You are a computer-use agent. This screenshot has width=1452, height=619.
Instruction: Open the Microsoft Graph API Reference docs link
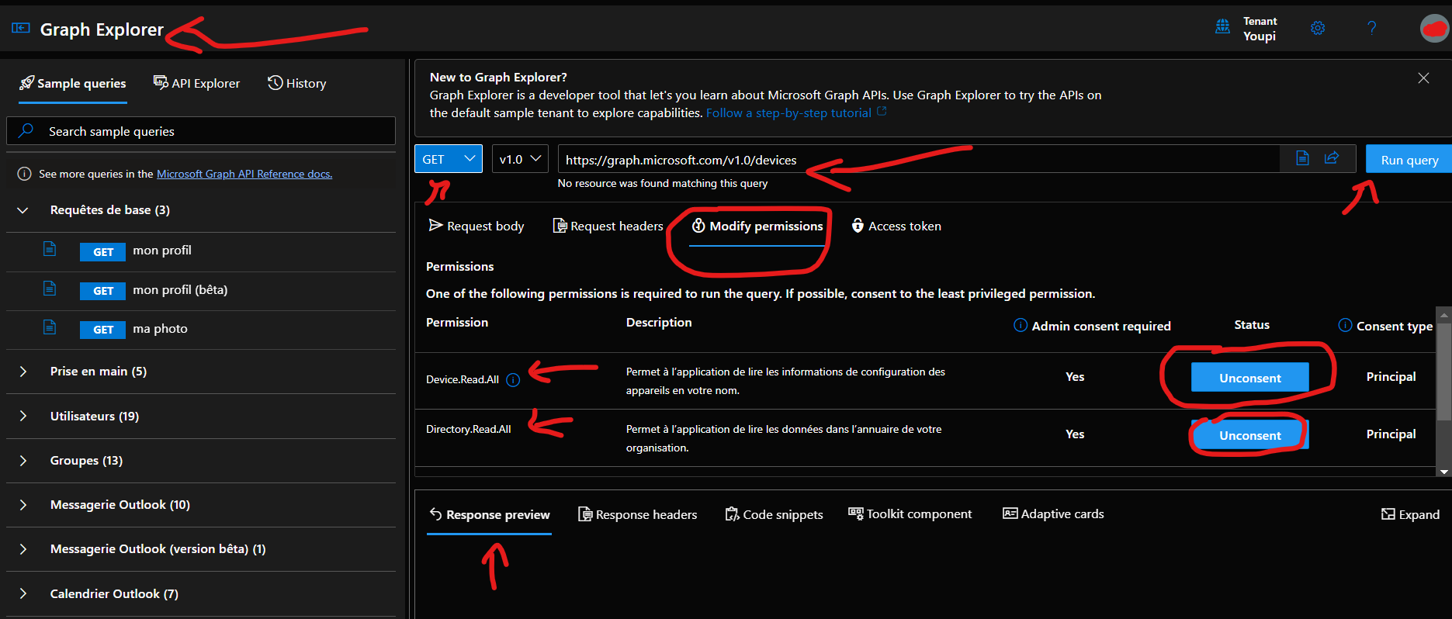[x=244, y=174]
